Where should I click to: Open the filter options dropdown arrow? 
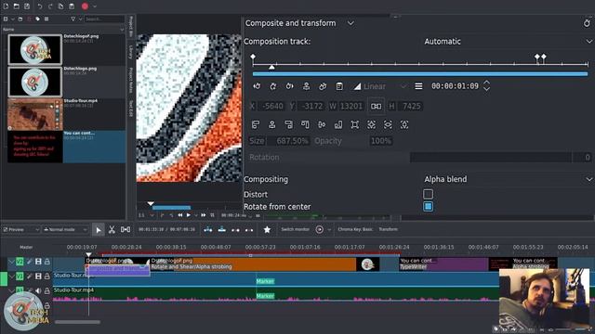(x=80, y=19)
